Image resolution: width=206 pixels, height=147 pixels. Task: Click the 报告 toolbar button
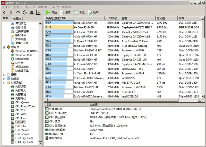coord(65,12)
